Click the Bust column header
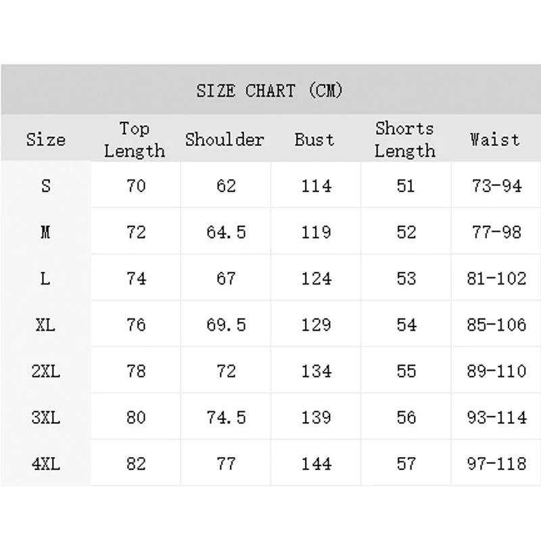 [314, 139]
